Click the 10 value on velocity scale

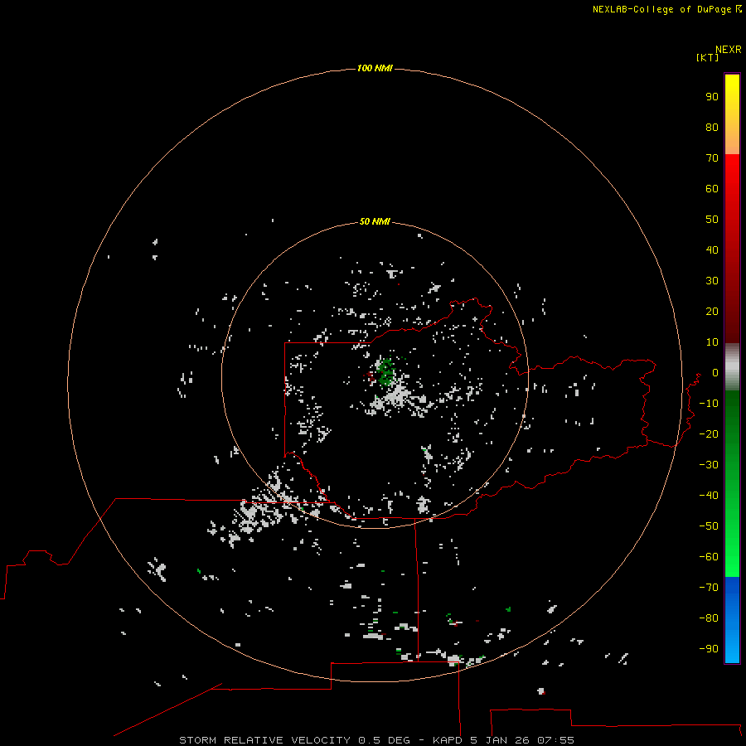pos(712,342)
